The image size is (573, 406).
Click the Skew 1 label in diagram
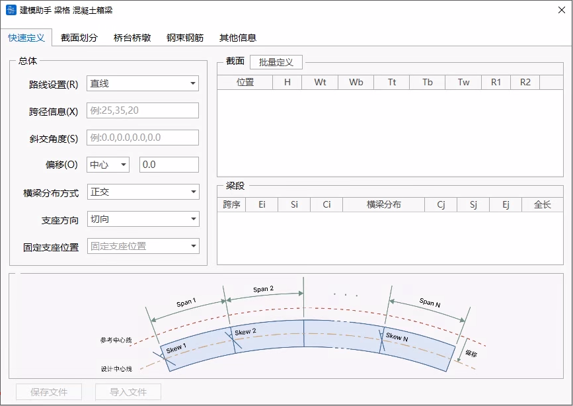[x=176, y=348]
